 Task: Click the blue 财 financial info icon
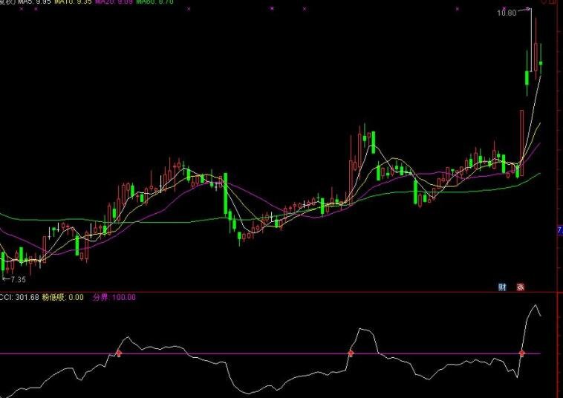point(502,287)
